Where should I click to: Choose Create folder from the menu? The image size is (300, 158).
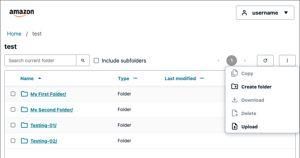click(262, 87)
